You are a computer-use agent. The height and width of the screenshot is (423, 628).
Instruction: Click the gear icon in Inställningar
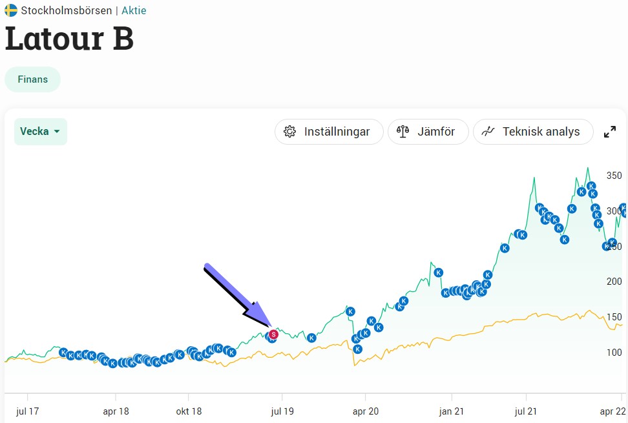(289, 132)
